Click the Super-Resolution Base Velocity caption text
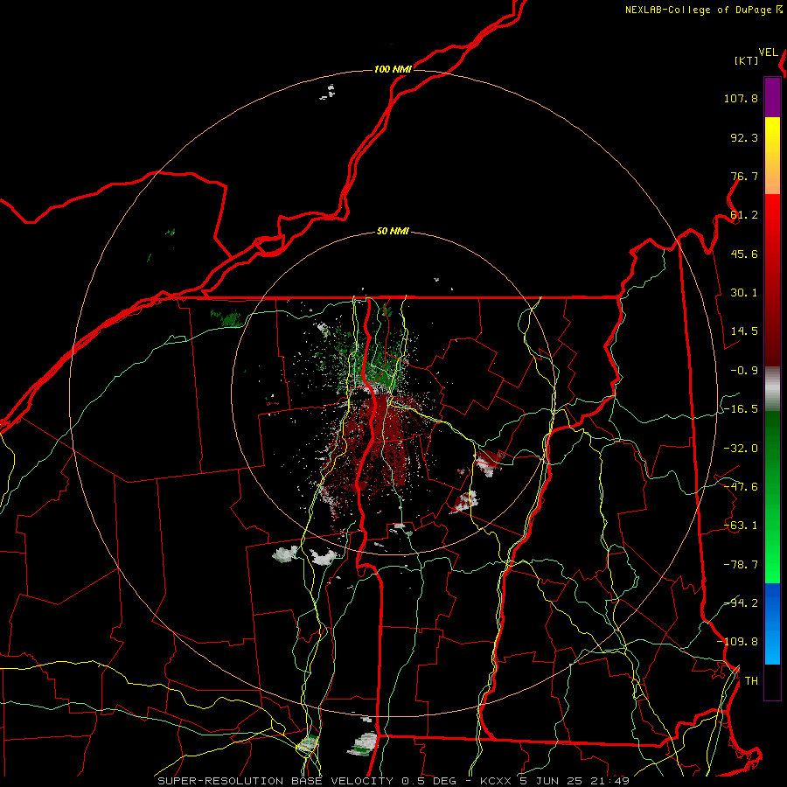Image resolution: width=787 pixels, height=787 pixels. click(x=393, y=781)
